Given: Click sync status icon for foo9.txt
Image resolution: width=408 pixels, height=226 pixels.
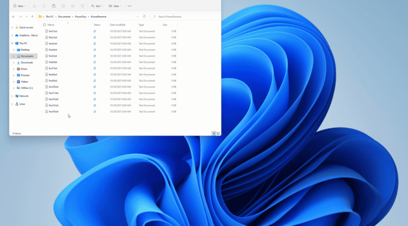Looking at the screenshot, I should (x=95, y=81).
